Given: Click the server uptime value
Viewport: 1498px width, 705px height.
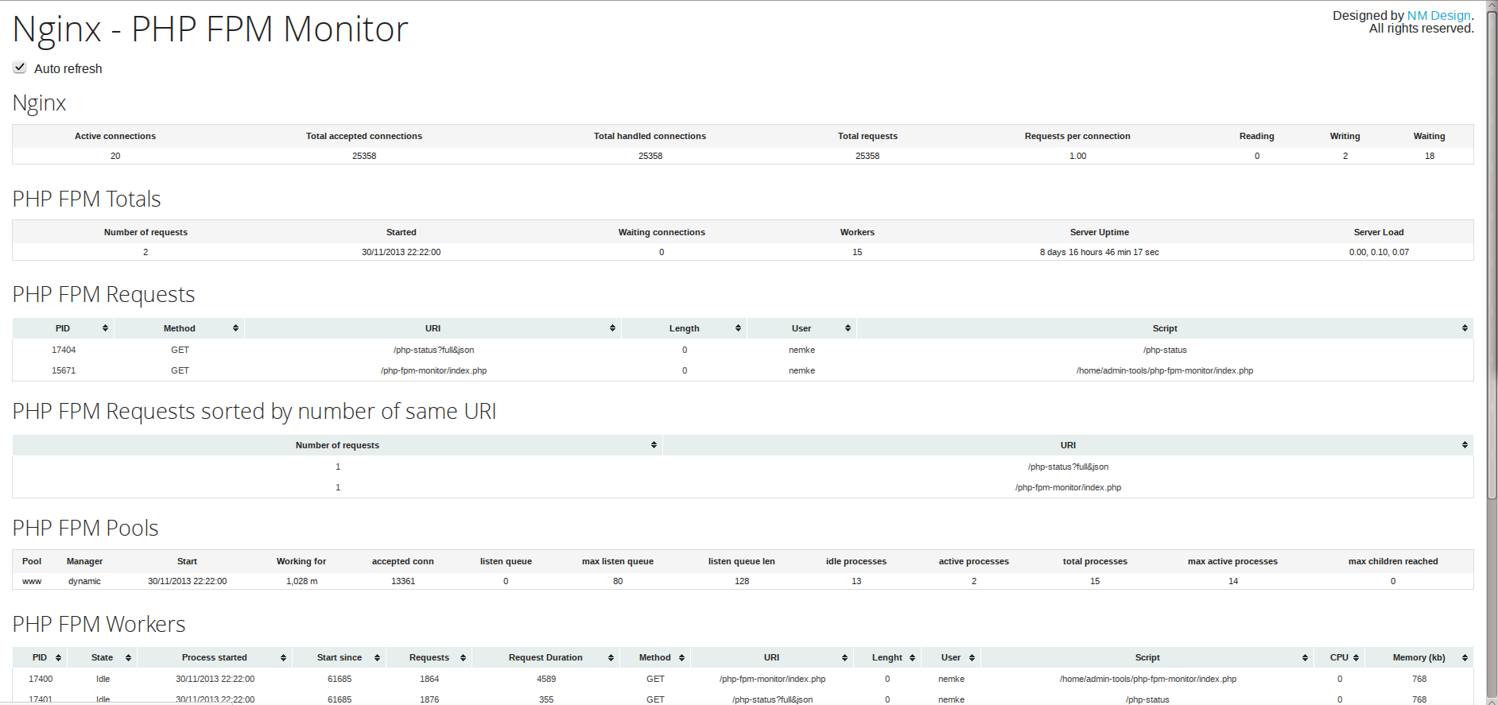Looking at the screenshot, I should click(1099, 252).
